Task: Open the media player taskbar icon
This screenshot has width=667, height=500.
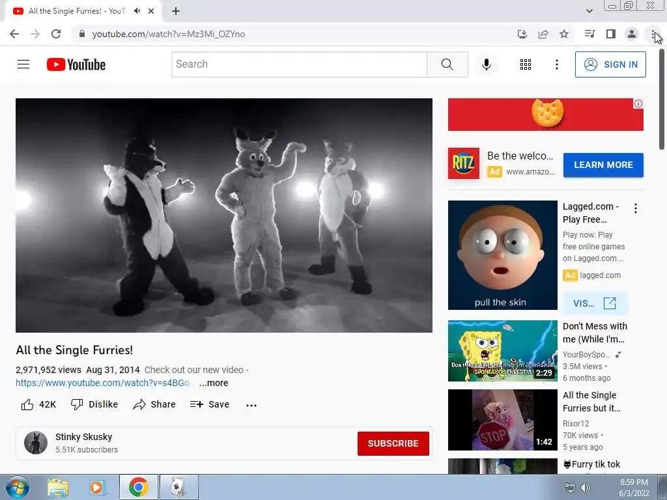Action: click(x=97, y=487)
